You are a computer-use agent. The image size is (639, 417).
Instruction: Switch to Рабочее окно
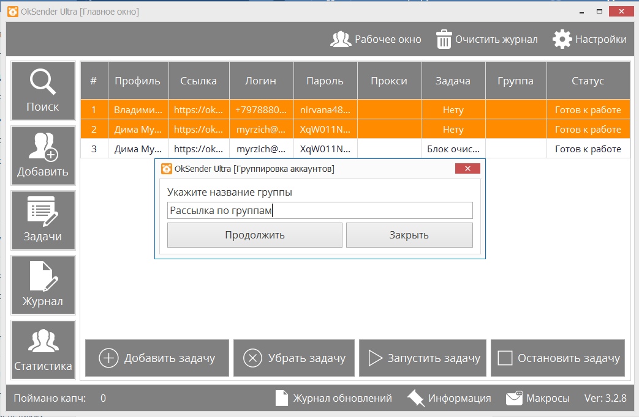click(x=341, y=39)
